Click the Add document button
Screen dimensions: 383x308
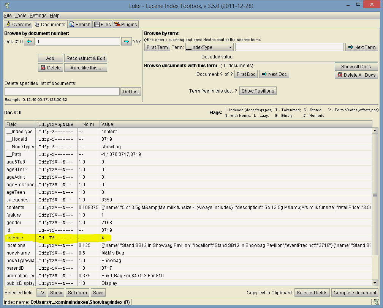coord(50,58)
